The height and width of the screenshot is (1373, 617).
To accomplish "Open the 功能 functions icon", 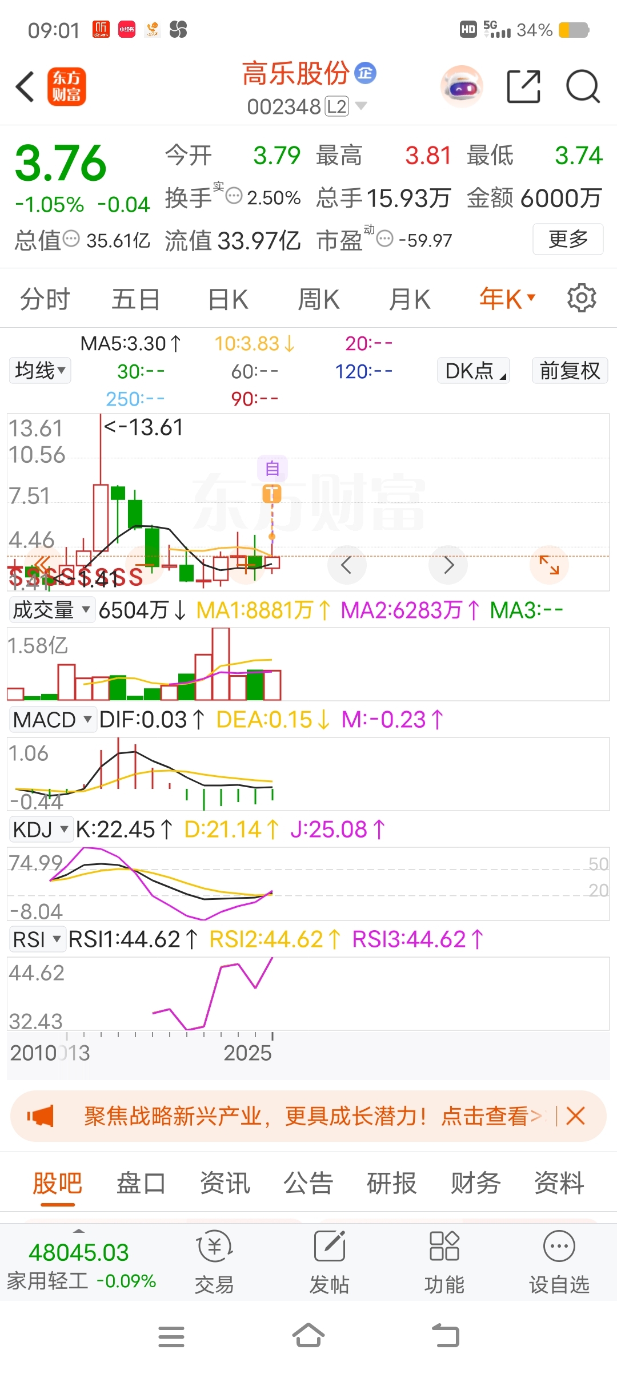I will coord(444,1262).
